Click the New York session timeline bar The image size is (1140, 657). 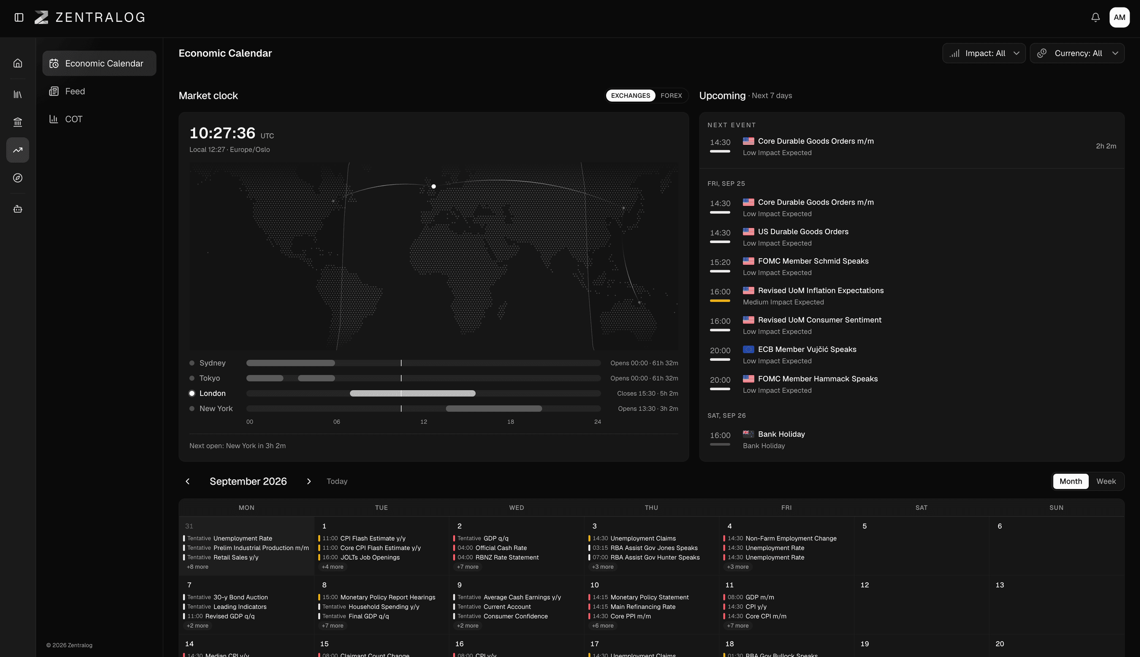423,409
